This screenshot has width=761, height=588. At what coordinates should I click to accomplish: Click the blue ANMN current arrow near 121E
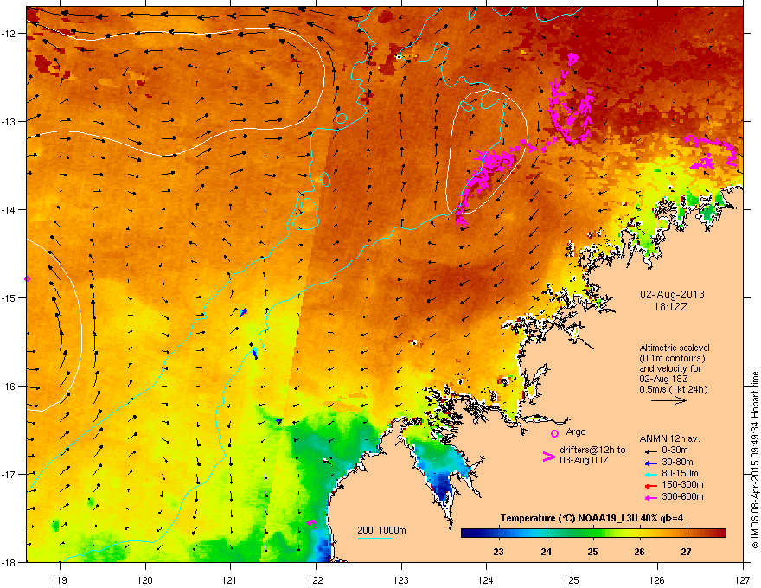point(244,312)
